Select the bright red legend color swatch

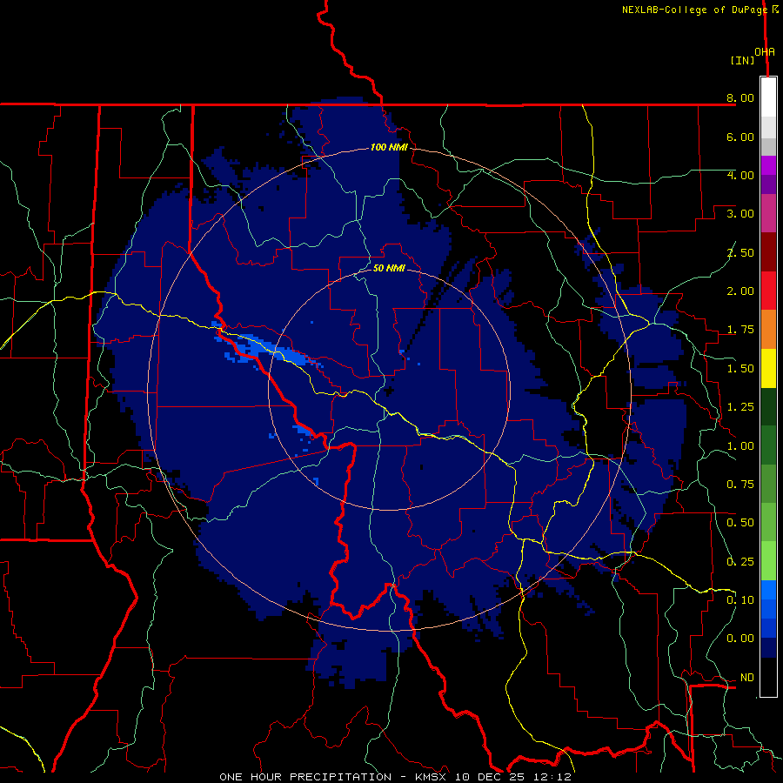pyautogui.click(x=768, y=291)
